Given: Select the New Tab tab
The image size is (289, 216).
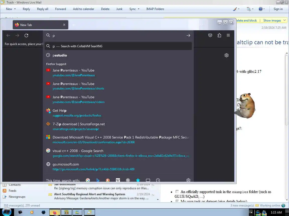Looking at the screenshot, I should [x=40, y=25].
